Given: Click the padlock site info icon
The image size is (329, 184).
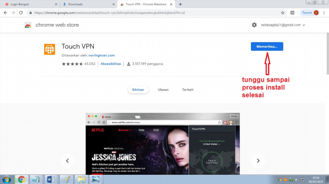Looking at the screenshot, I should pos(30,13).
